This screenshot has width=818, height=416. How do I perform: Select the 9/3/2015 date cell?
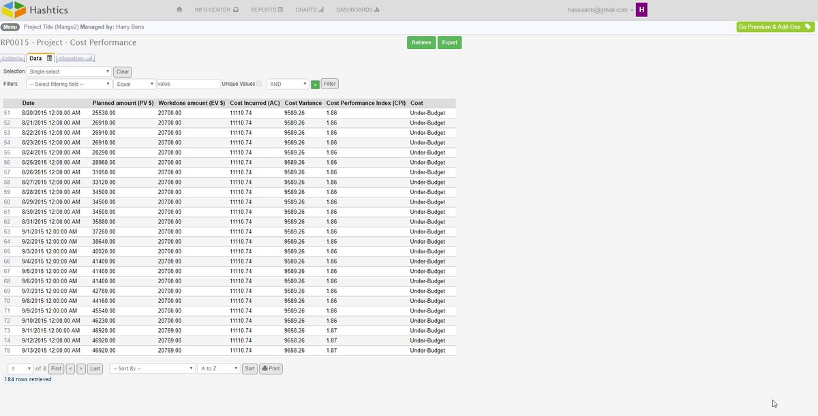[49, 251]
